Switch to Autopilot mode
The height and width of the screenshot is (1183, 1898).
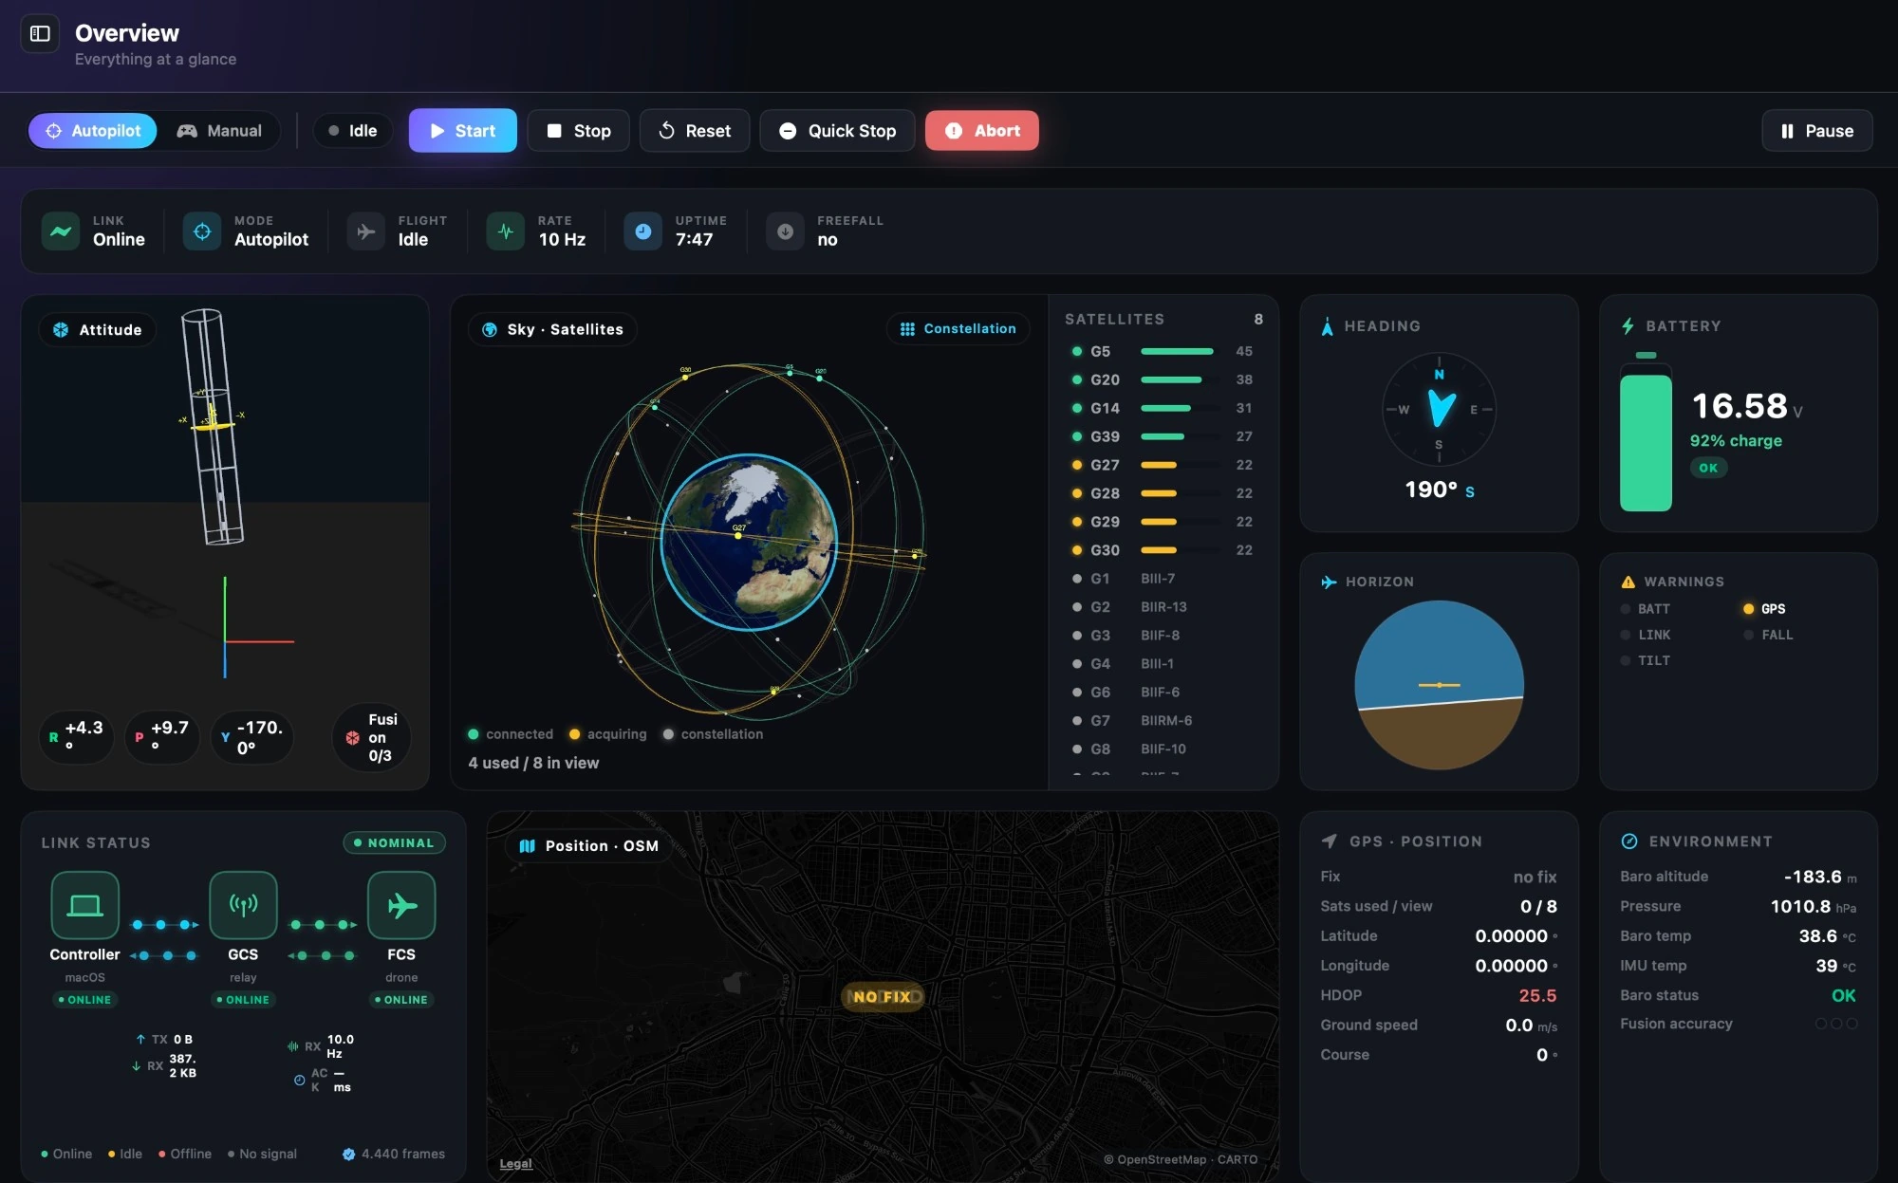[93, 131]
